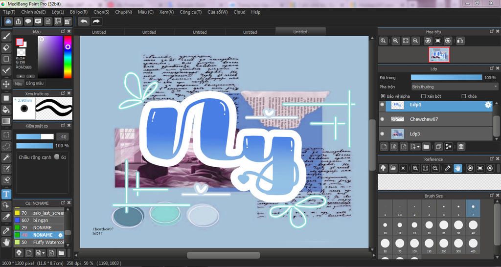Select the Text tool
Viewport: 501px width, 267px height.
6,194
